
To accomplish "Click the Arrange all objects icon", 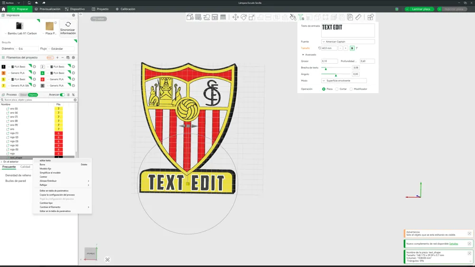I will [215, 17].
